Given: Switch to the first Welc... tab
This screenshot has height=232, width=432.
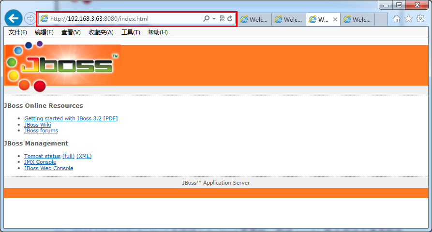Looking at the screenshot, I should click(254, 19).
